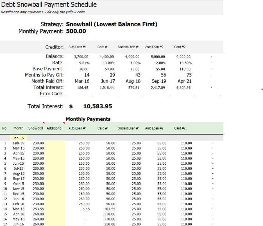Click Card #1 payment 303.55 in Mar-16 row
This screenshot has height=226, width=263.
[x=109, y=209]
